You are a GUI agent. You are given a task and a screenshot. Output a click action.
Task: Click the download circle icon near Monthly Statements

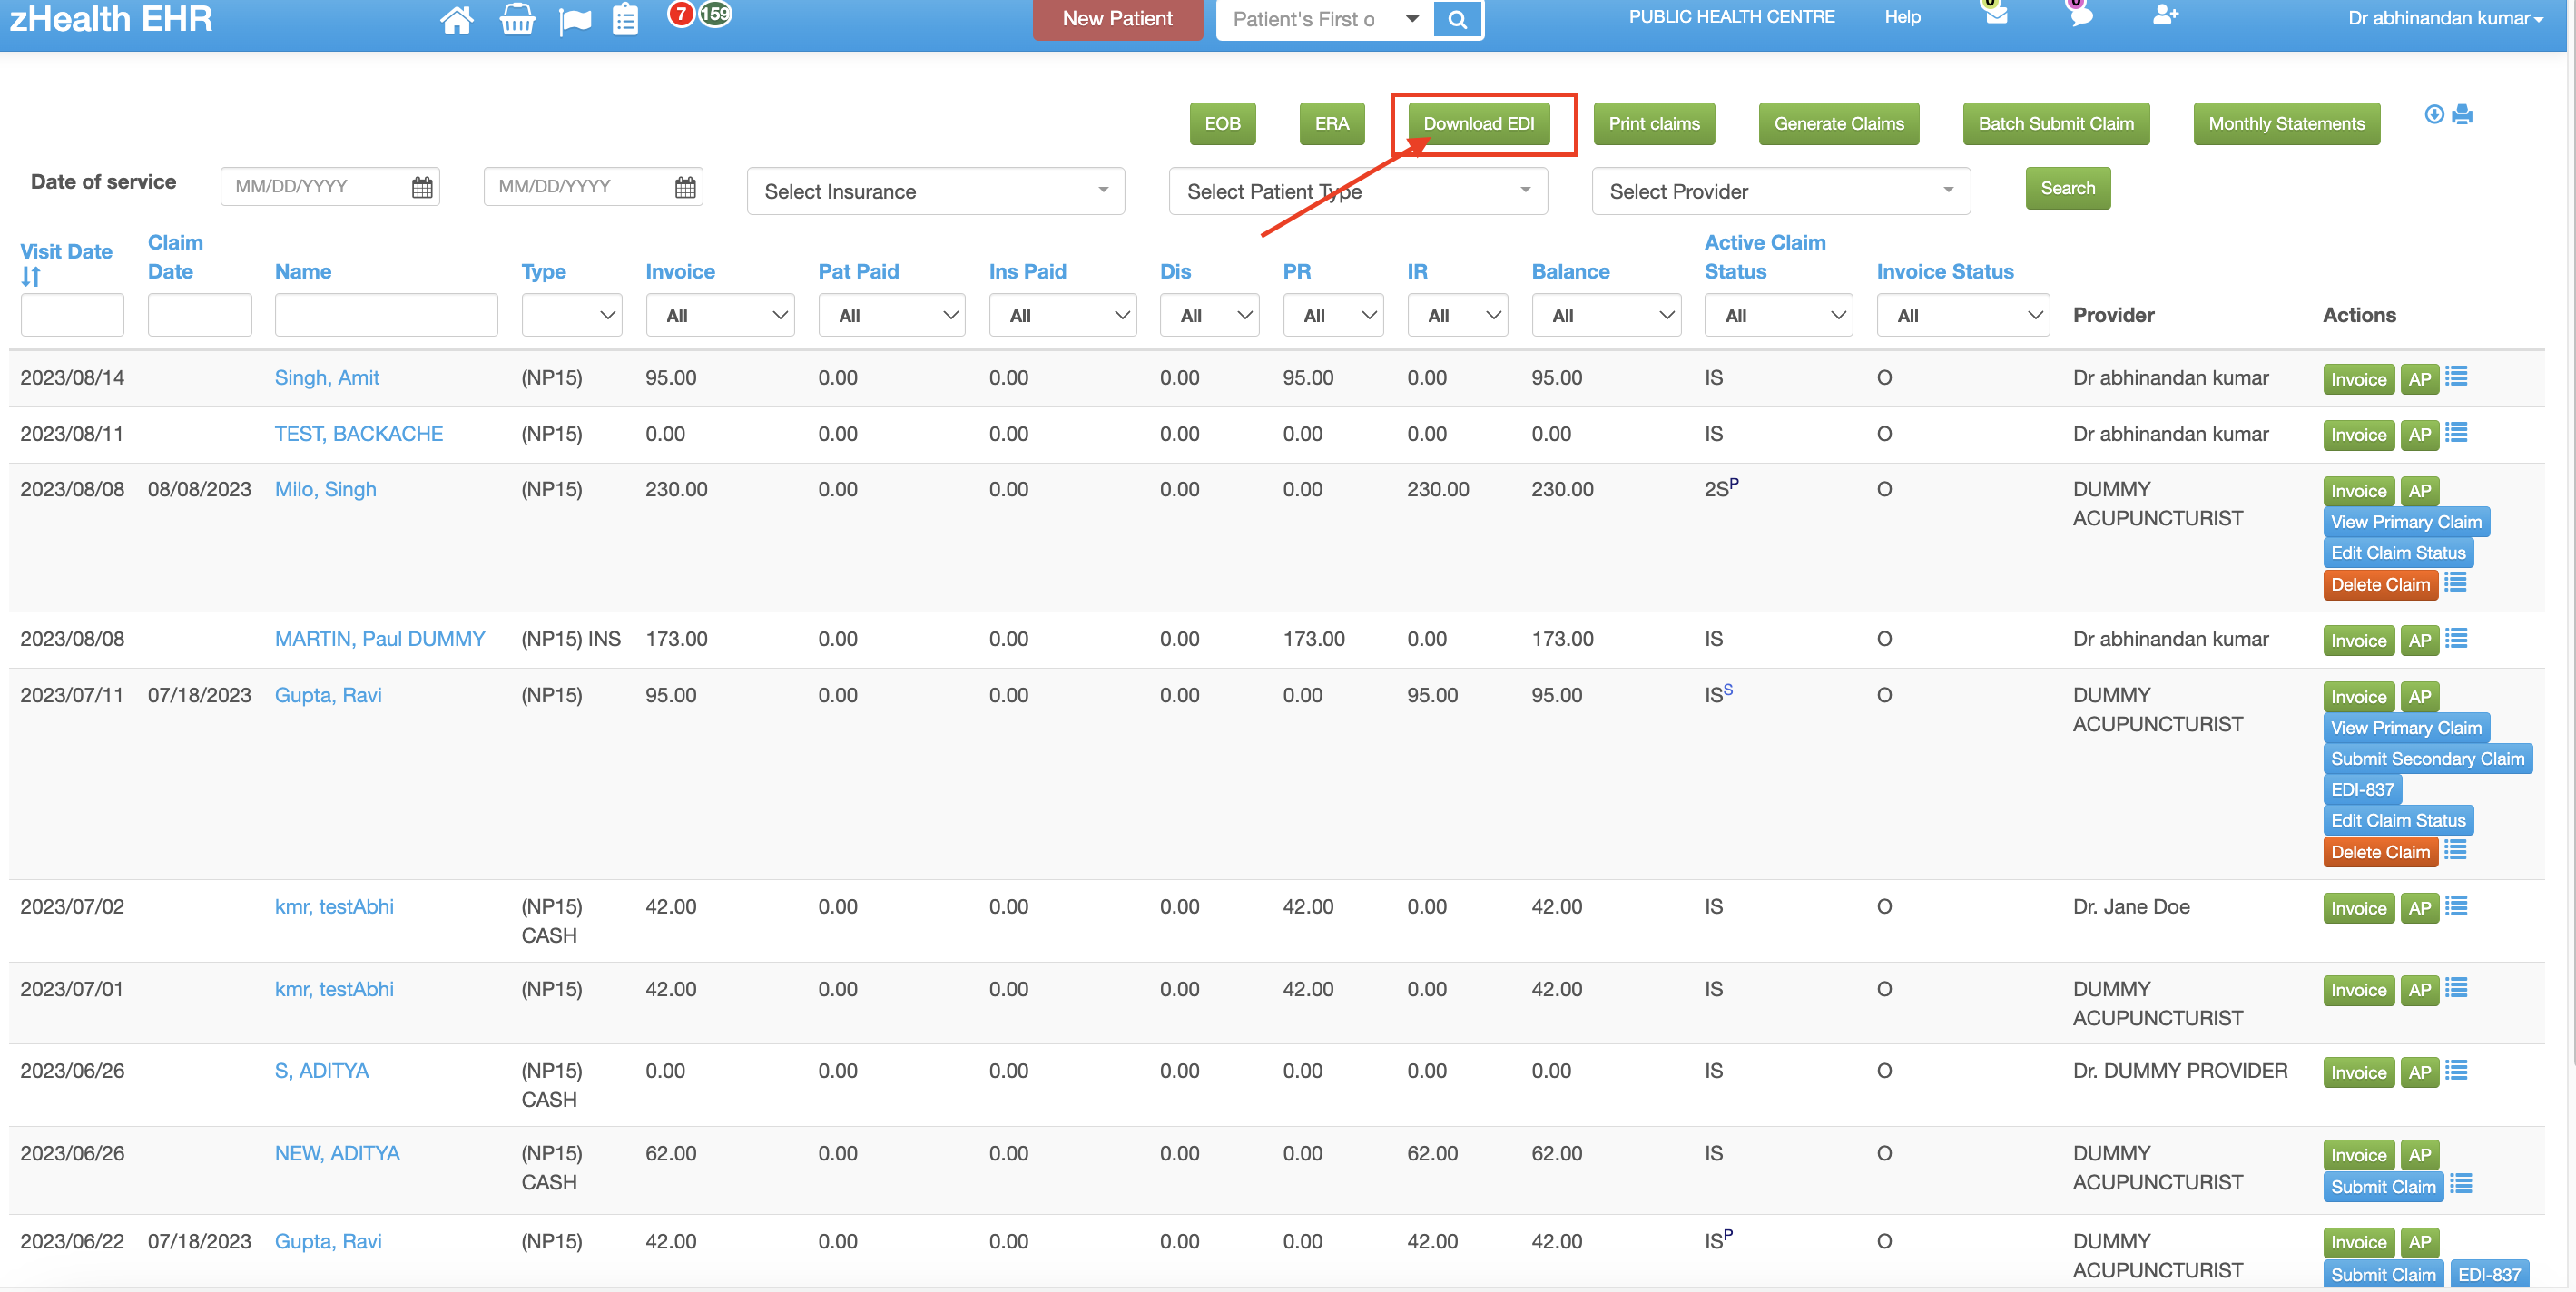pyautogui.click(x=2434, y=115)
